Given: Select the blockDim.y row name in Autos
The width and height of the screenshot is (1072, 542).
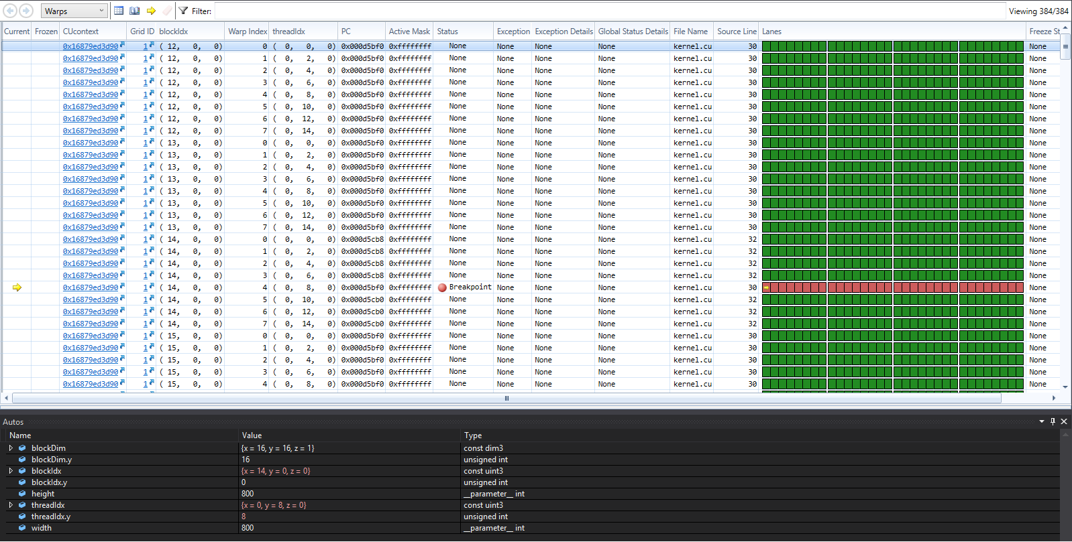Looking at the screenshot, I should [x=52, y=460].
